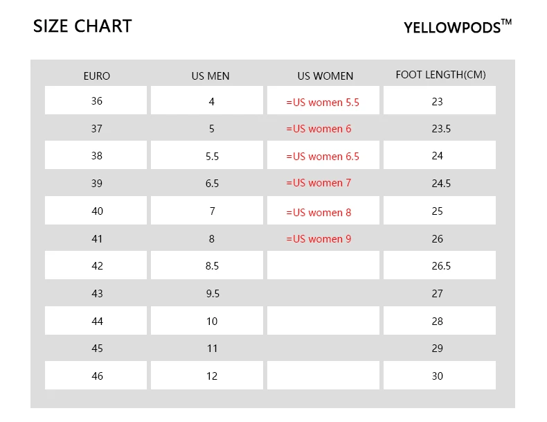Image resolution: width=547 pixels, height=422 pixels.
Task: Click the US MEN 9.5 value
Action: (213, 294)
